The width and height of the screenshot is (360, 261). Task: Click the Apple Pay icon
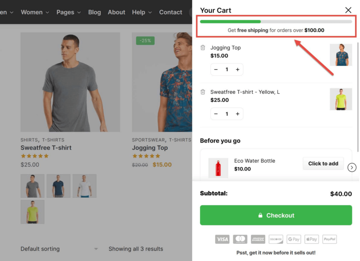tap(312, 239)
